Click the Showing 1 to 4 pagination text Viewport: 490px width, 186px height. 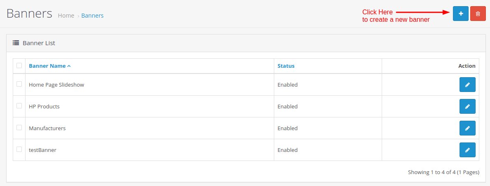coord(443,172)
